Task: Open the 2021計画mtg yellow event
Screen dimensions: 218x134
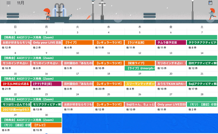Action: [16, 110]
